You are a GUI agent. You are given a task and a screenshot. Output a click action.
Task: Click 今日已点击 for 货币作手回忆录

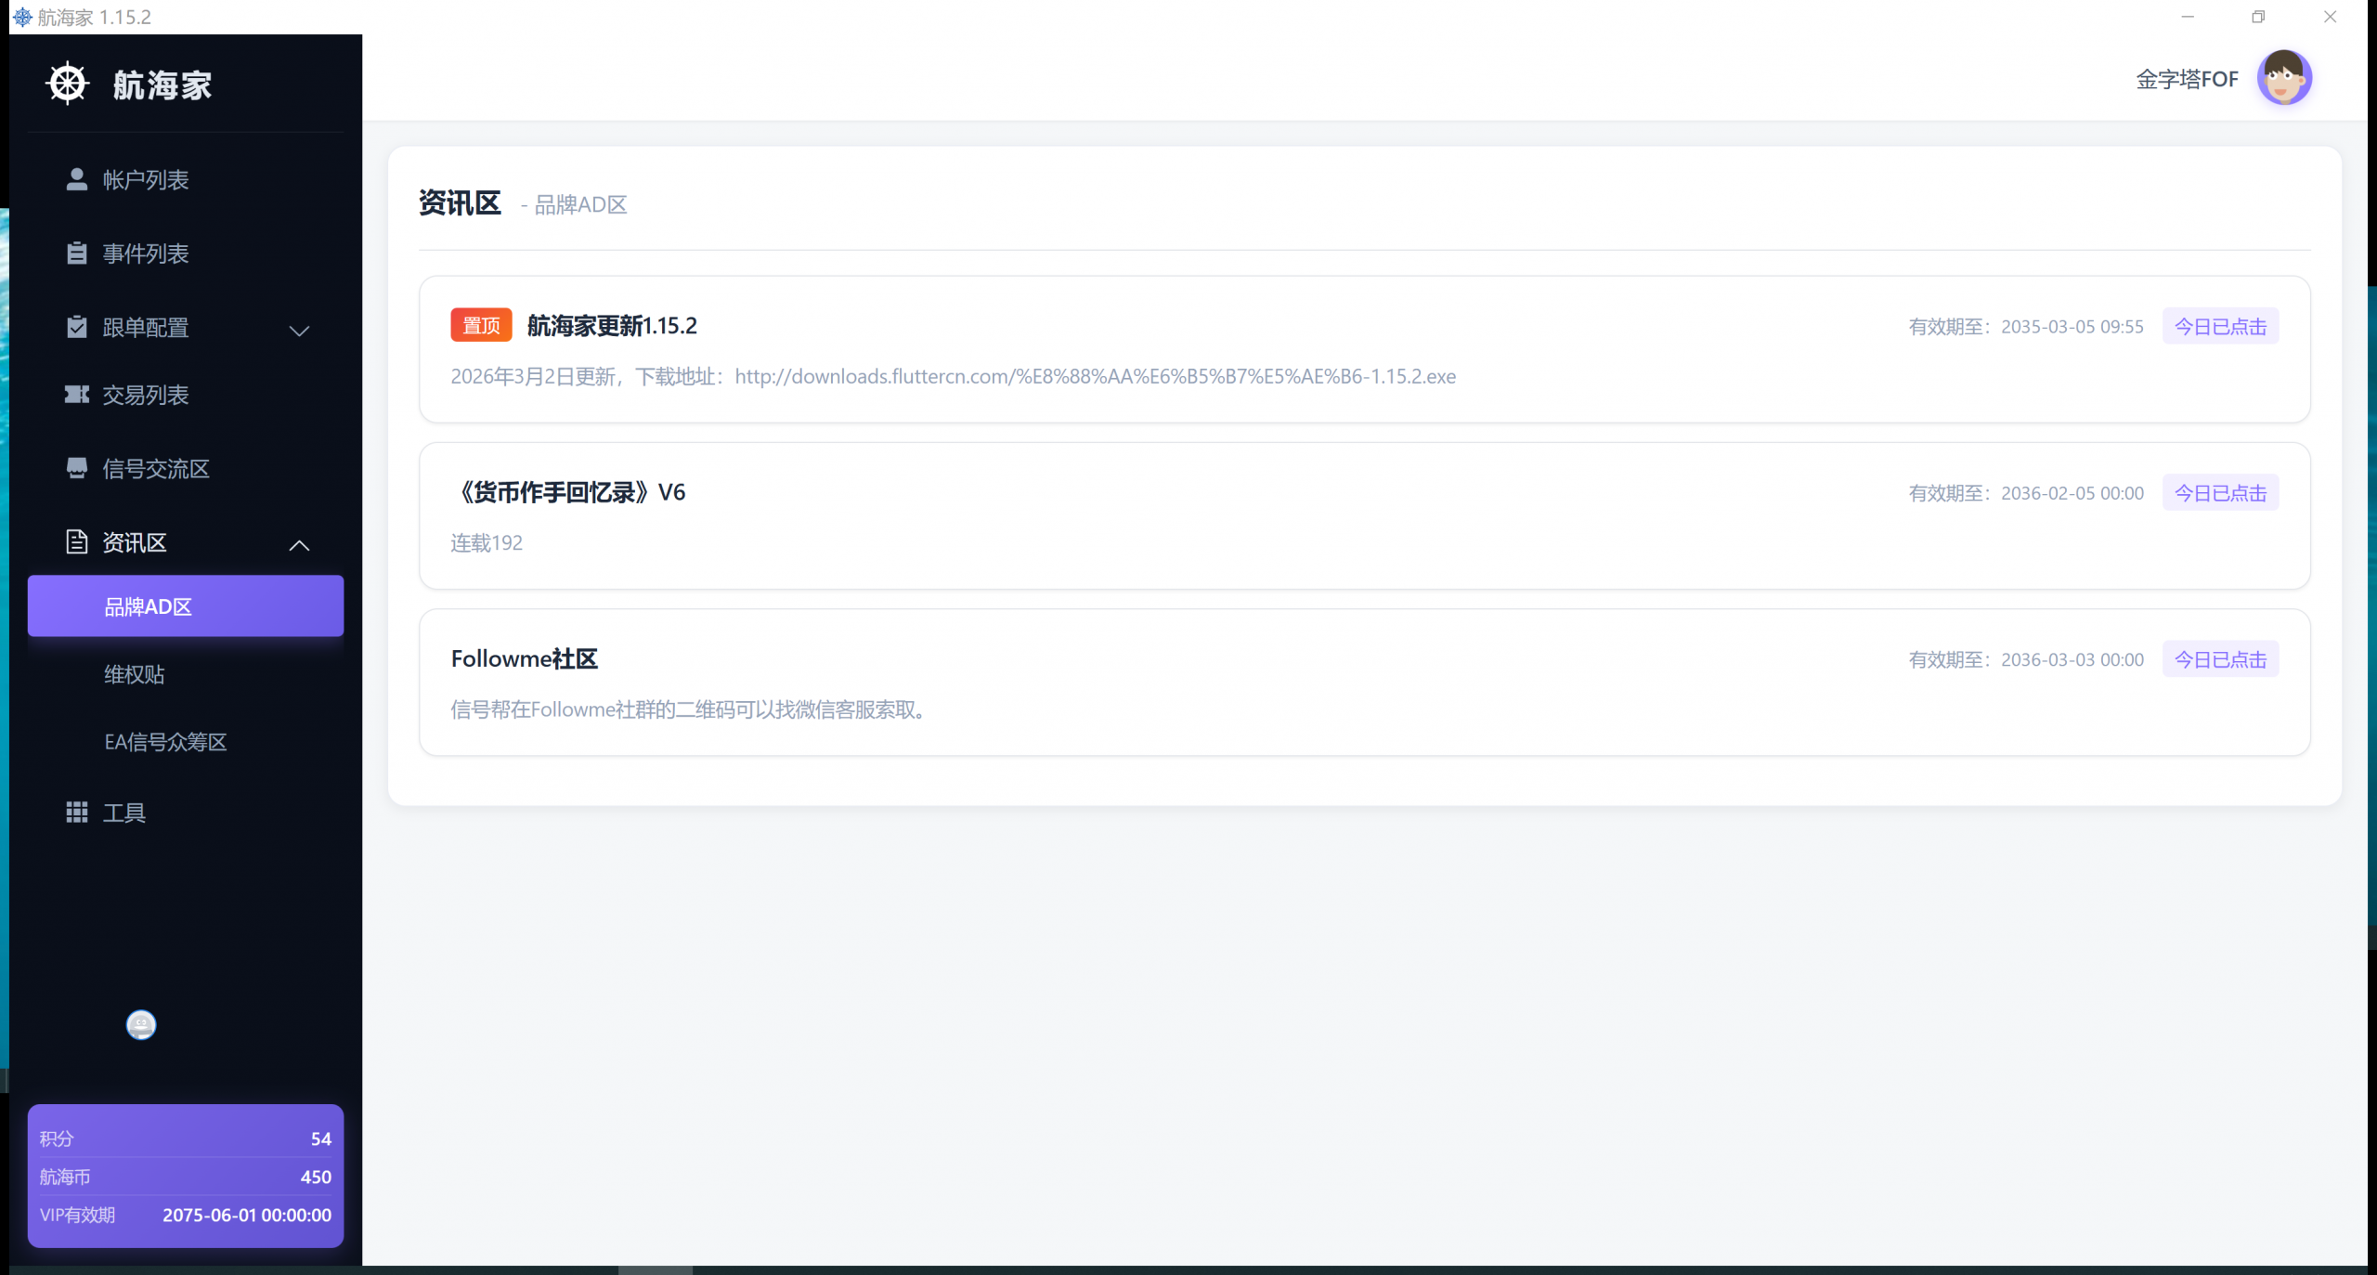pyautogui.click(x=2220, y=493)
